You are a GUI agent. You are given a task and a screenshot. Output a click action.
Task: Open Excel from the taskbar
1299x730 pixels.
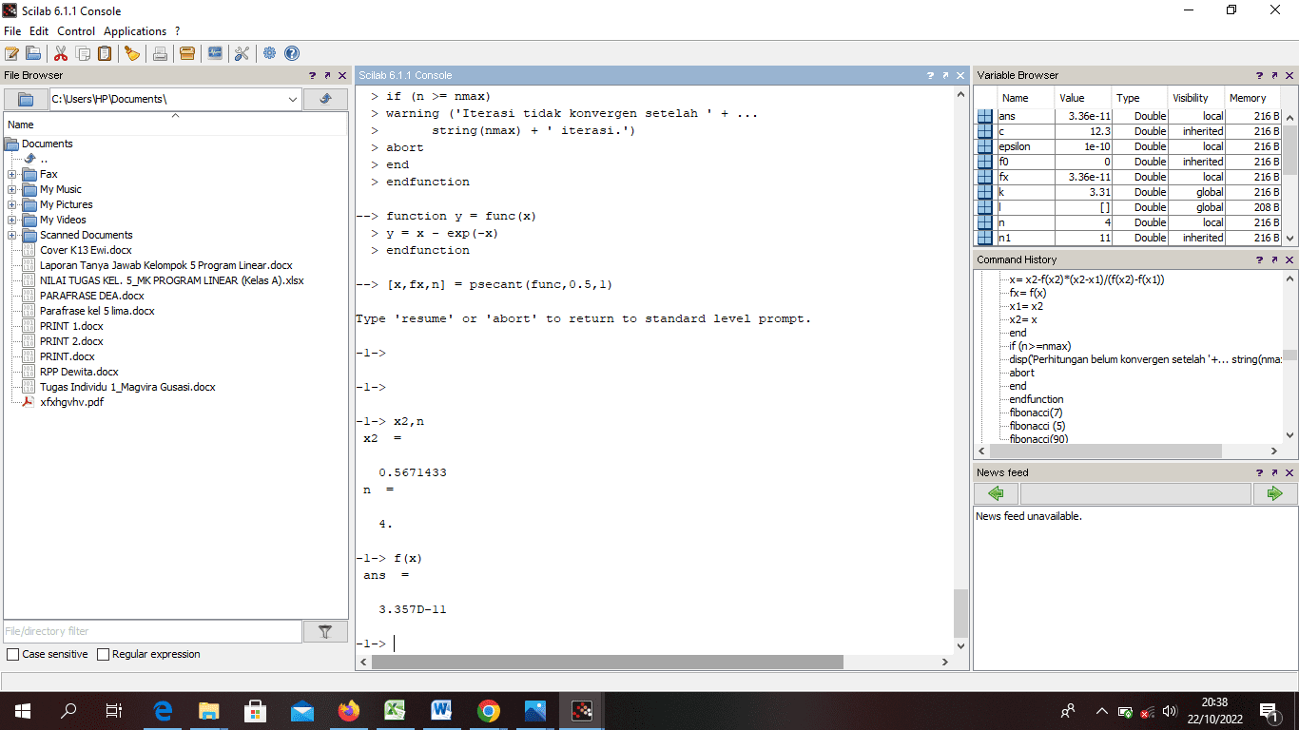[396, 711]
